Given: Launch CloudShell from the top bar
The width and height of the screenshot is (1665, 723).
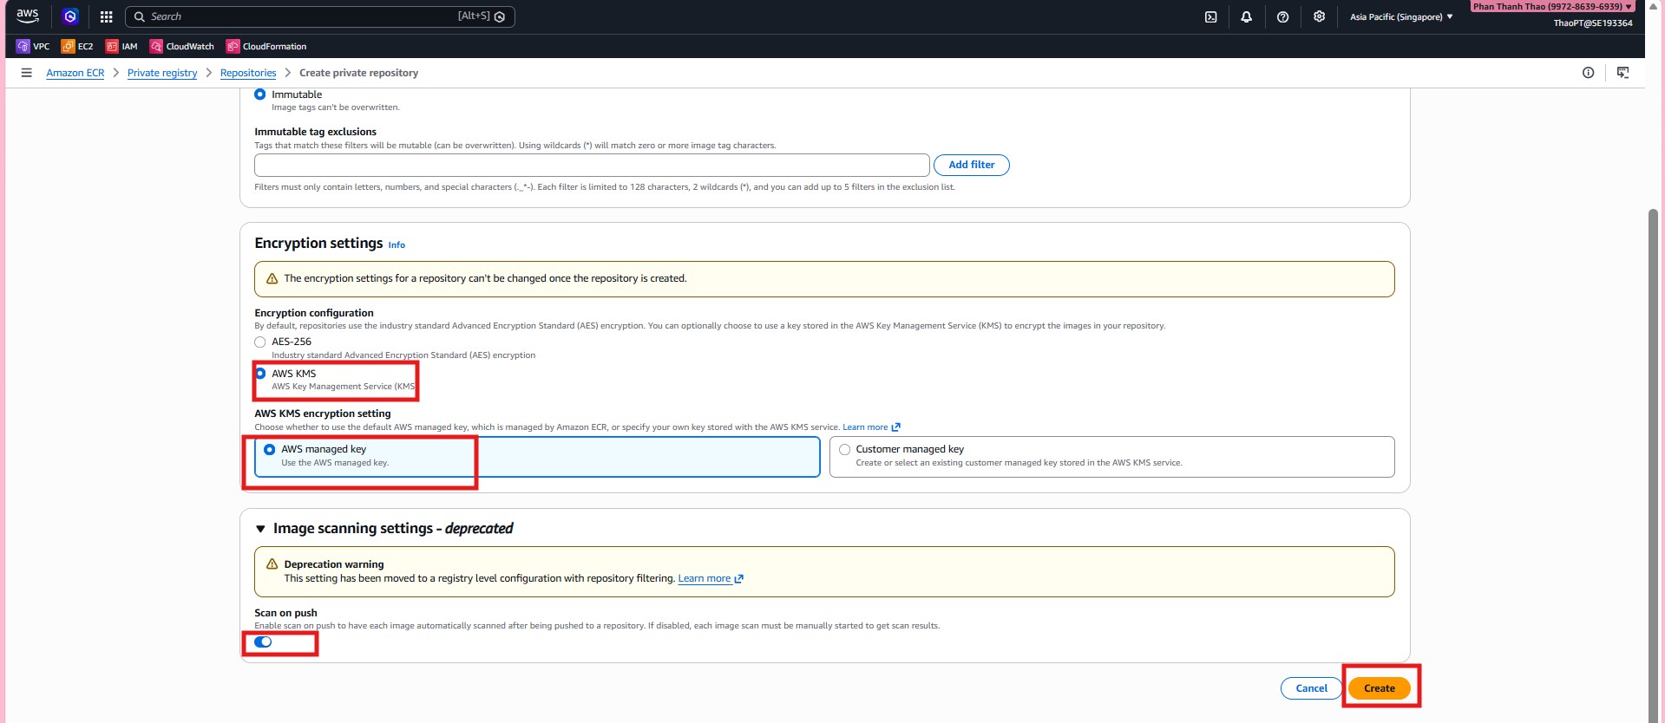Looking at the screenshot, I should pyautogui.click(x=1210, y=16).
